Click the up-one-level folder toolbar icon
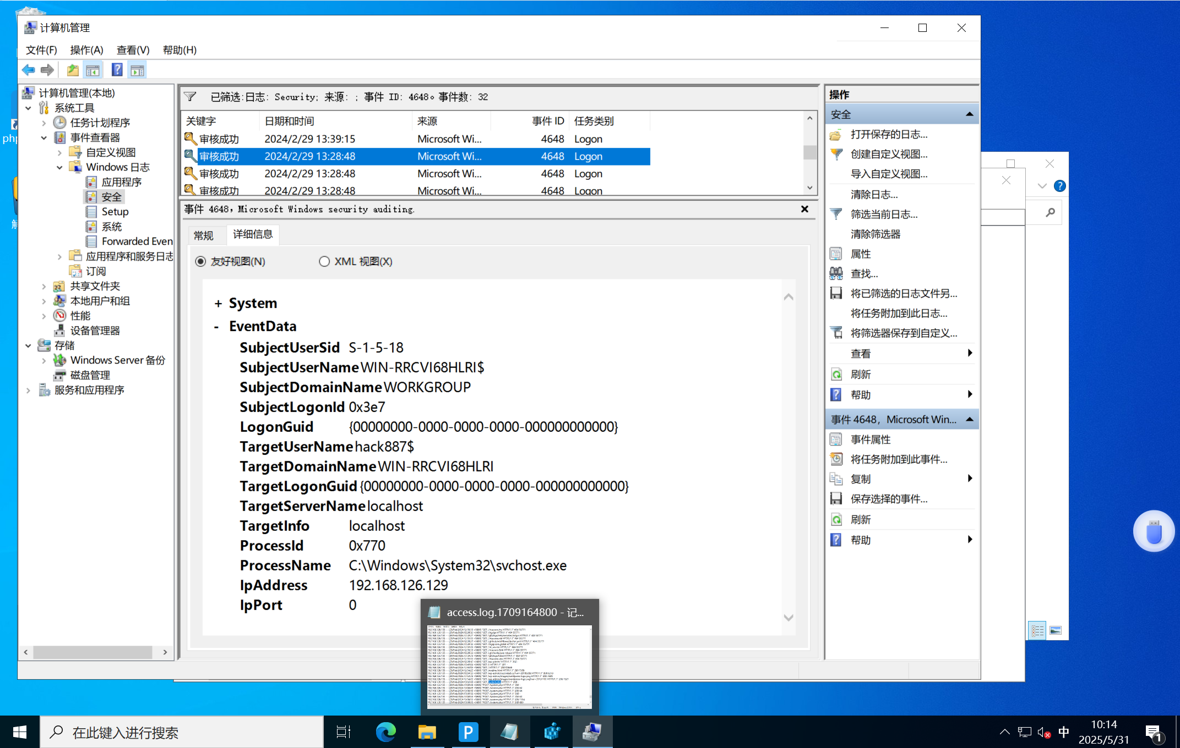 click(x=73, y=70)
